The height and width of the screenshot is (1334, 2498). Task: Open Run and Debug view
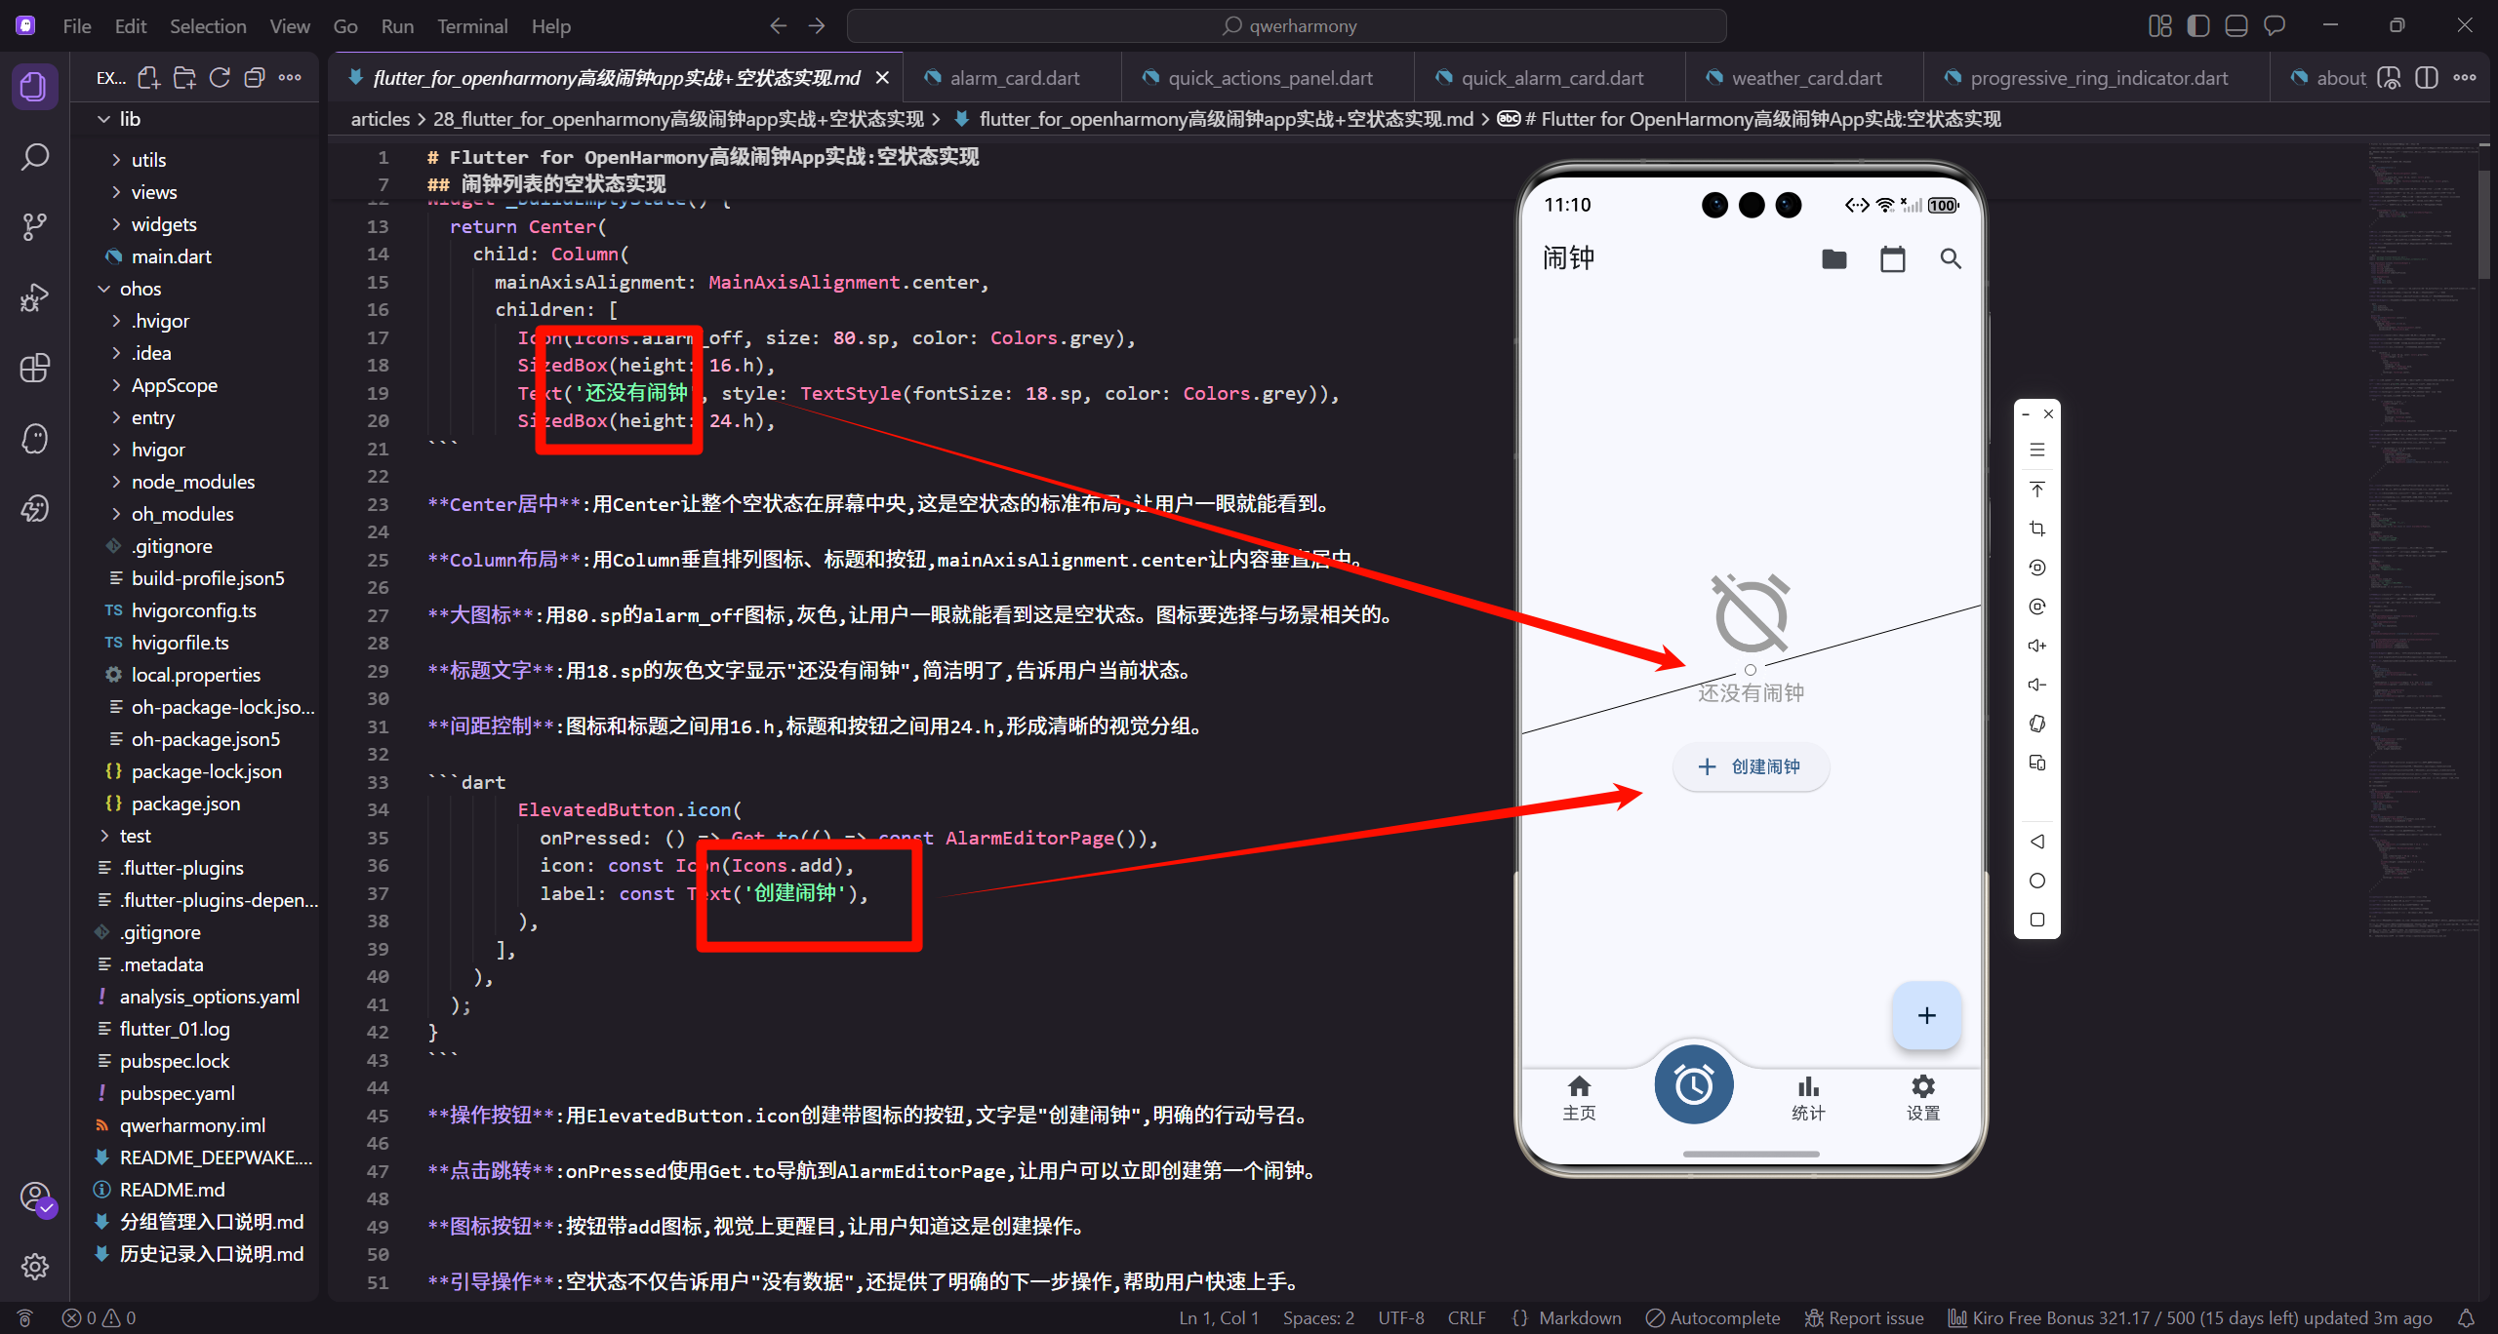point(34,297)
